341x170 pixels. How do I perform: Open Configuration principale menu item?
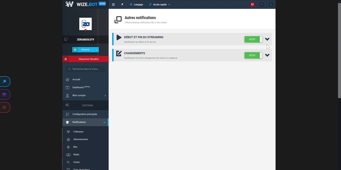[85, 114]
